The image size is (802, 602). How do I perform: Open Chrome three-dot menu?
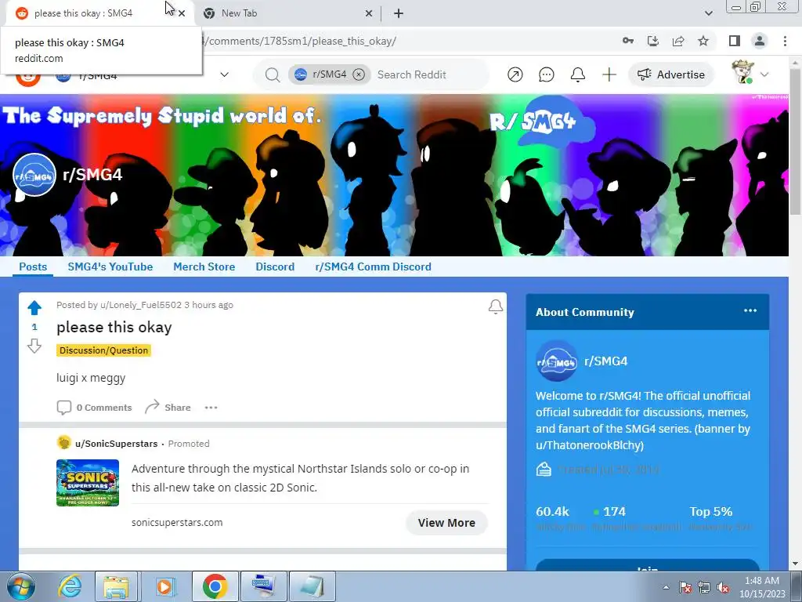785,41
